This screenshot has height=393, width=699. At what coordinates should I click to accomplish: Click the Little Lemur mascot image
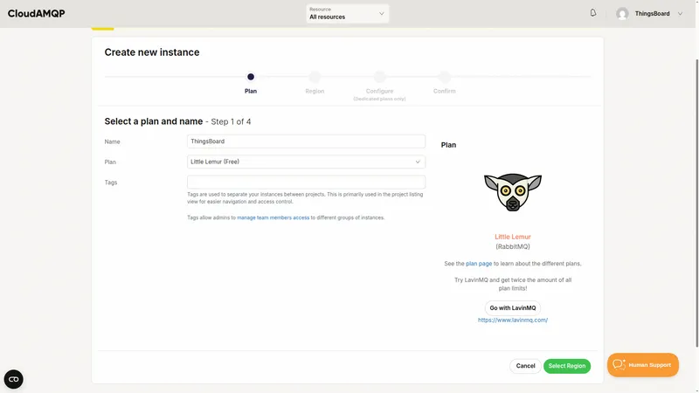click(x=513, y=192)
